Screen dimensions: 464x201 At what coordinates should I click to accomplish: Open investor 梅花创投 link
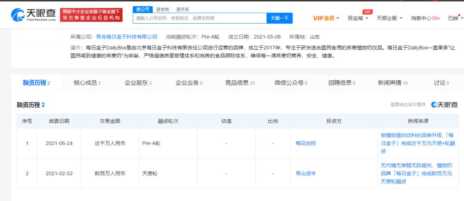pos(306,143)
